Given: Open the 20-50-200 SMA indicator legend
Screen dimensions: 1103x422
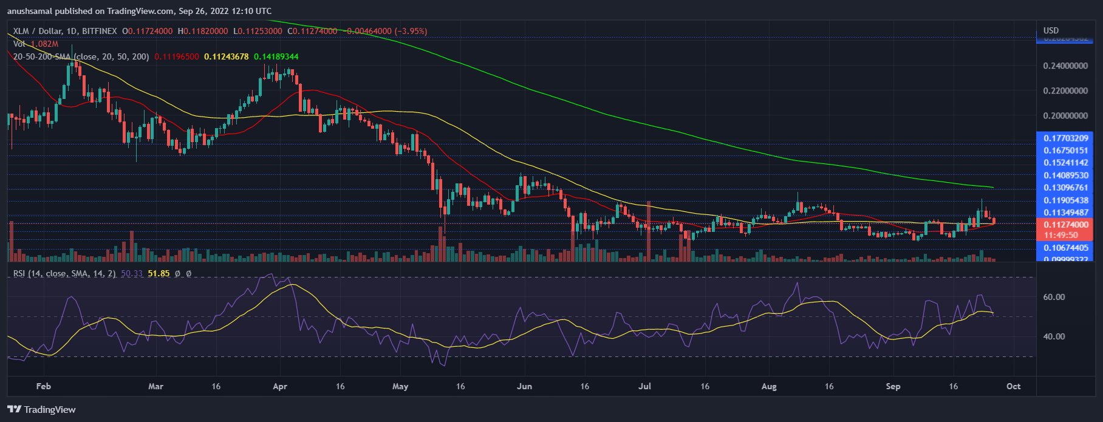Looking at the screenshot, I should [81, 56].
